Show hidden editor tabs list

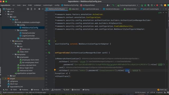click(166, 9)
